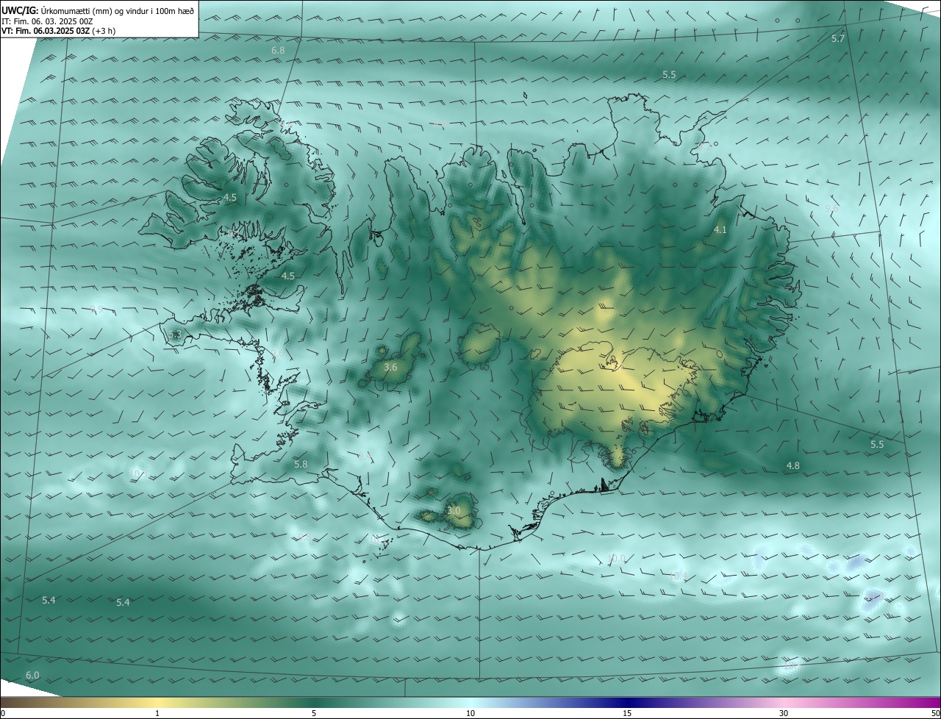The width and height of the screenshot is (941, 719).
Task: Click the 5 tick on the color scale
Action: pos(314,713)
